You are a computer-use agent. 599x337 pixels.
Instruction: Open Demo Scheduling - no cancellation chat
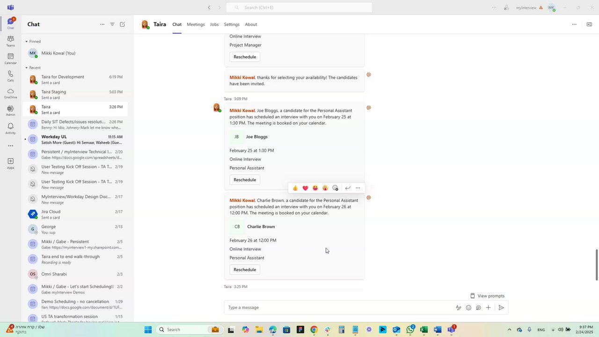pyautogui.click(x=75, y=304)
